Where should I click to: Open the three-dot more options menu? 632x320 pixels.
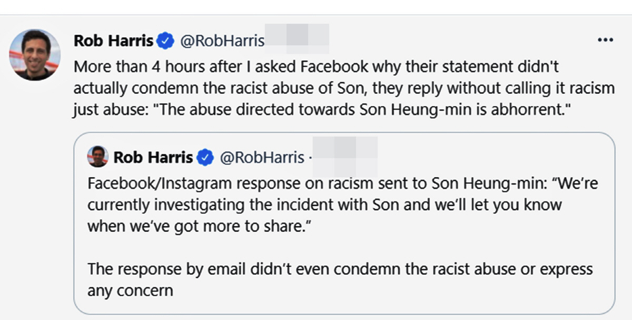point(605,41)
